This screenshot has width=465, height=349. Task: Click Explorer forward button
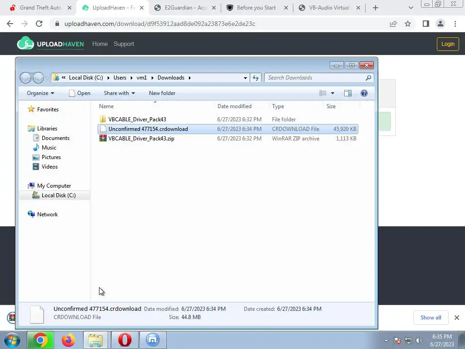[38, 78]
